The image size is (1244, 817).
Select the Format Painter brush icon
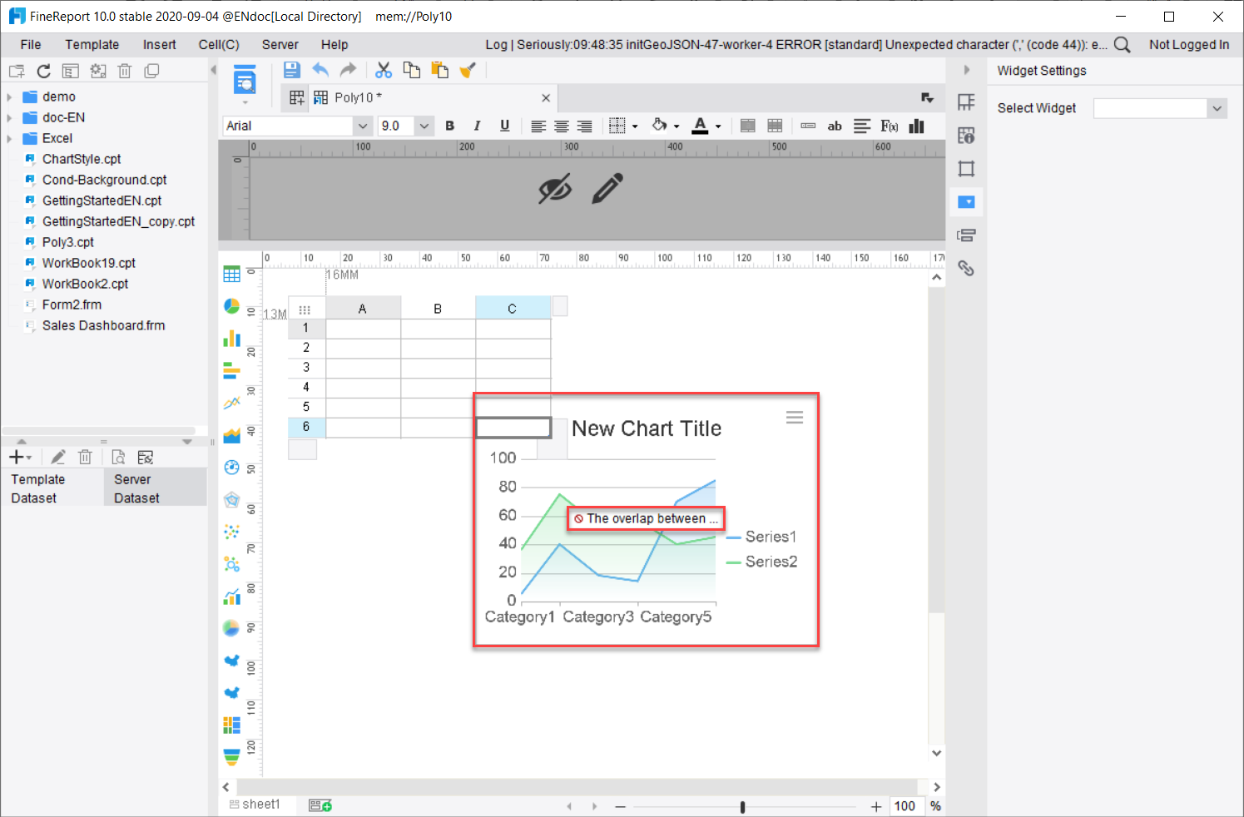pos(468,70)
